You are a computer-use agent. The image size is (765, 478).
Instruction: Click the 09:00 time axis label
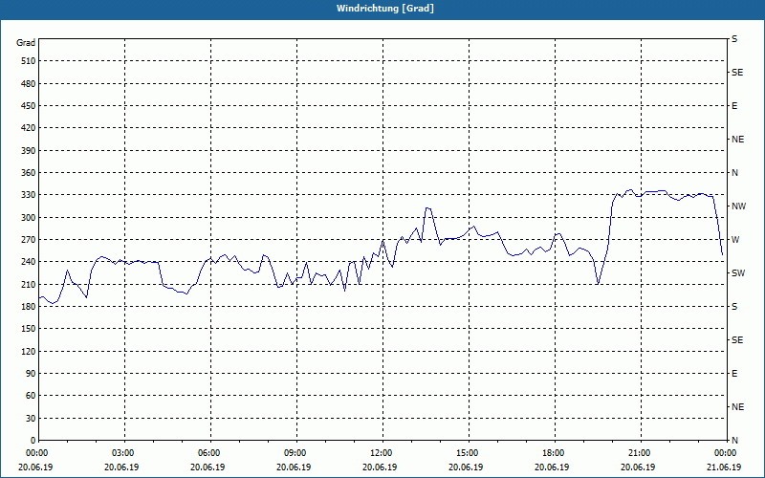[x=296, y=453]
